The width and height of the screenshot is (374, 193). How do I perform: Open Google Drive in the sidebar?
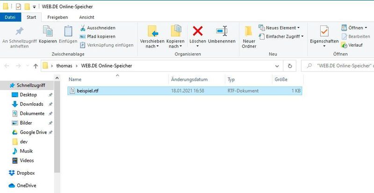pos(33,132)
